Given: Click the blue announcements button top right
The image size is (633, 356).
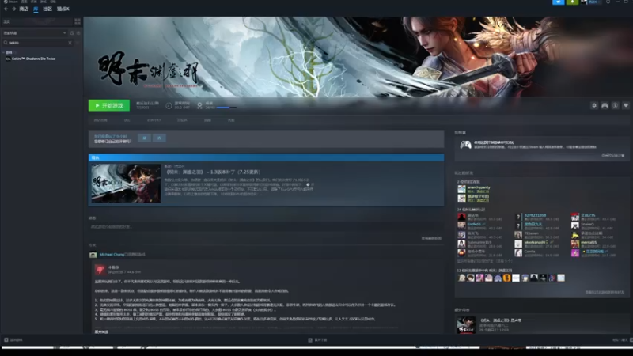Looking at the screenshot, I should (x=559, y=2).
